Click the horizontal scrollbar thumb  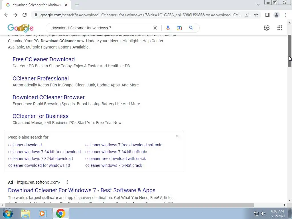[x=129, y=205]
